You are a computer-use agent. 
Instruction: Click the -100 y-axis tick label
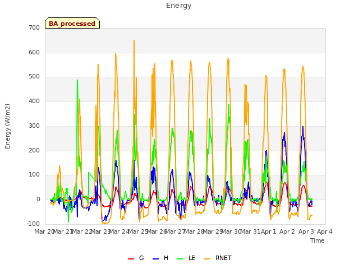33,224
